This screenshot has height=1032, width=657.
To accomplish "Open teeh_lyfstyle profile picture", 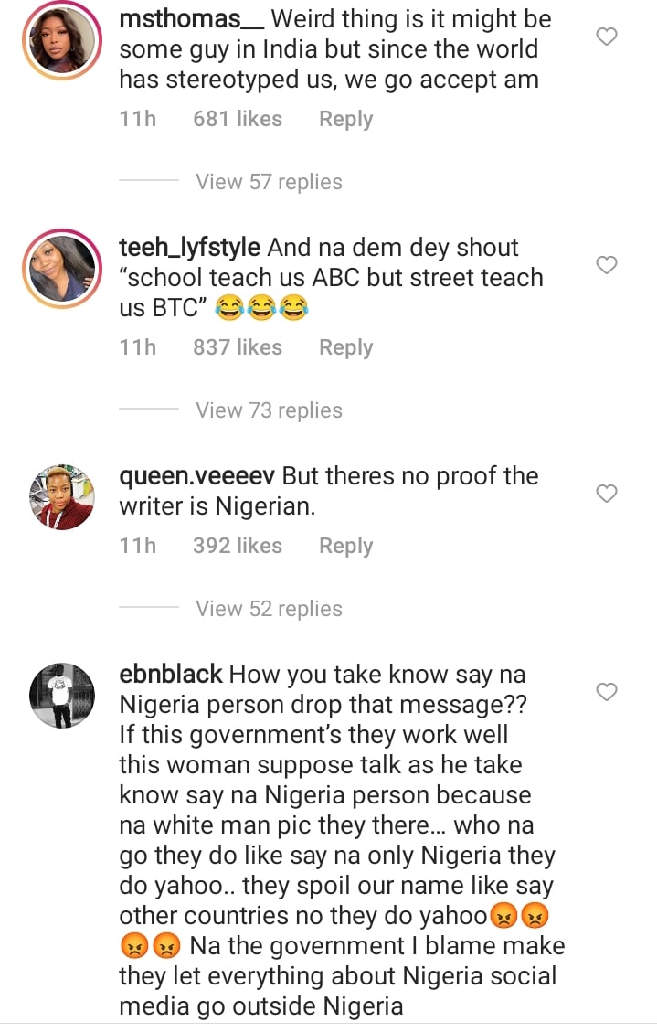I will [61, 269].
